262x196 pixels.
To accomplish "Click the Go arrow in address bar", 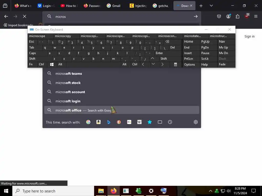I will point(196,16).
